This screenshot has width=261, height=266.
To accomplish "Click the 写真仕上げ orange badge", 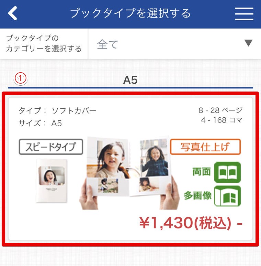I will point(205,147).
